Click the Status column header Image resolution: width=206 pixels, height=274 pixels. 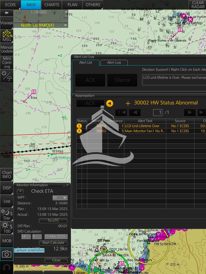coord(82,121)
